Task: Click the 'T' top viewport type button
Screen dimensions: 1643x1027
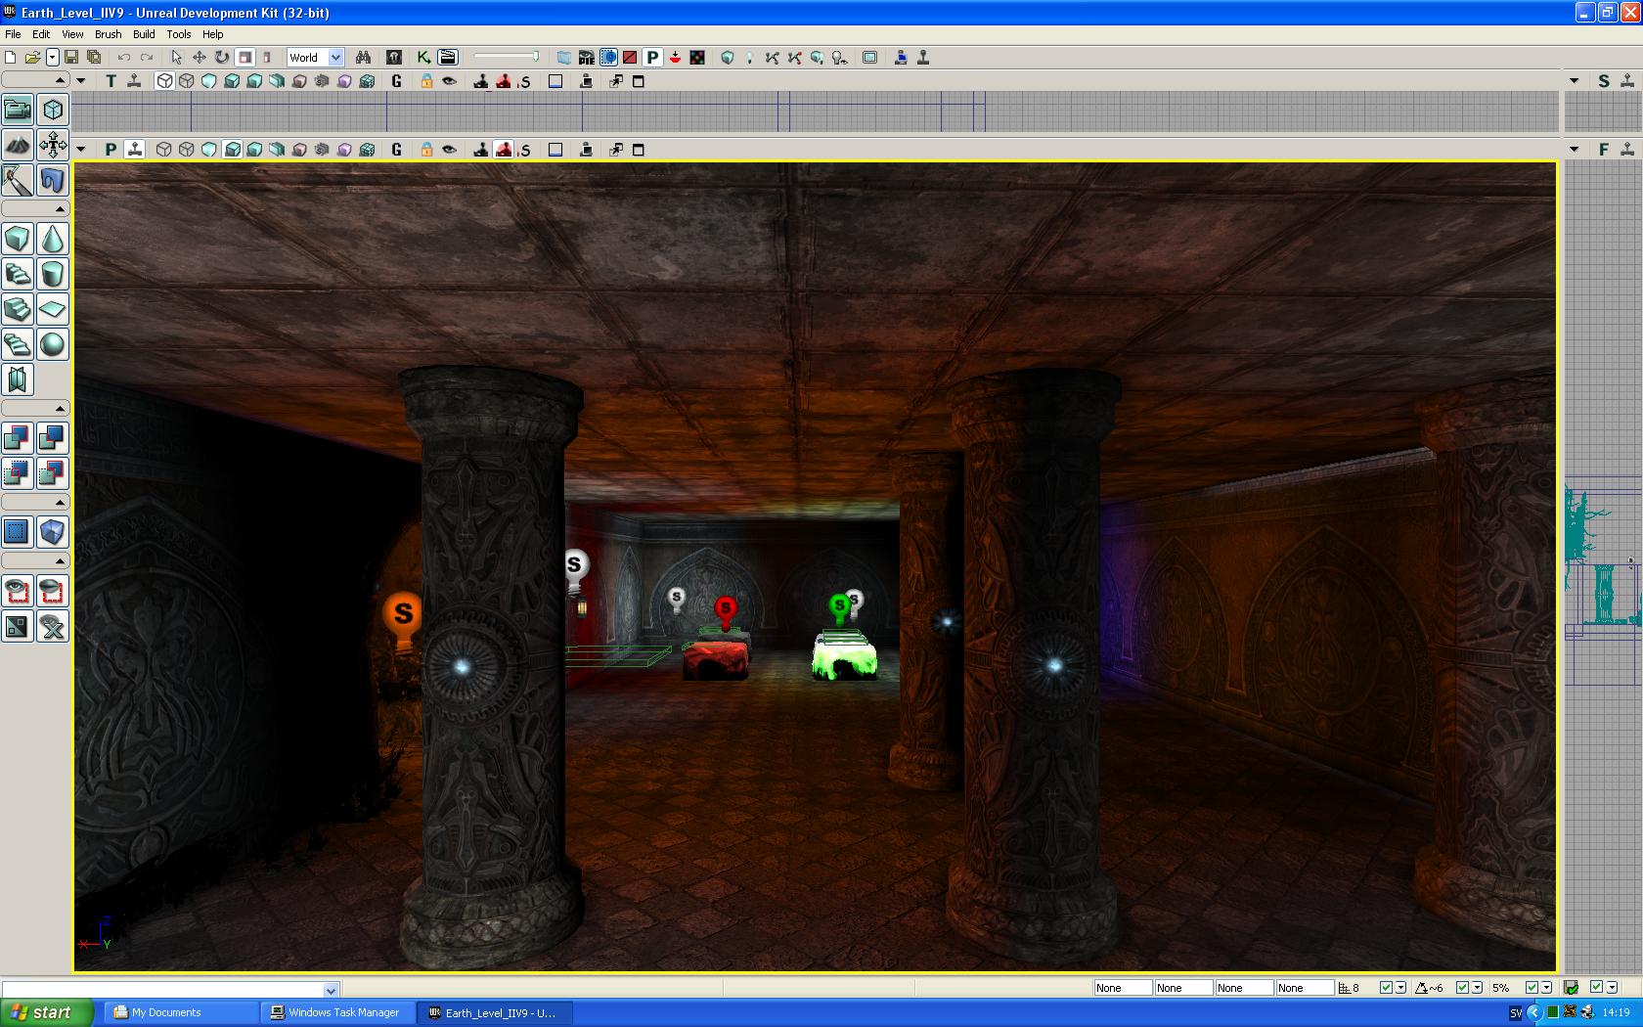Action: pyautogui.click(x=111, y=81)
